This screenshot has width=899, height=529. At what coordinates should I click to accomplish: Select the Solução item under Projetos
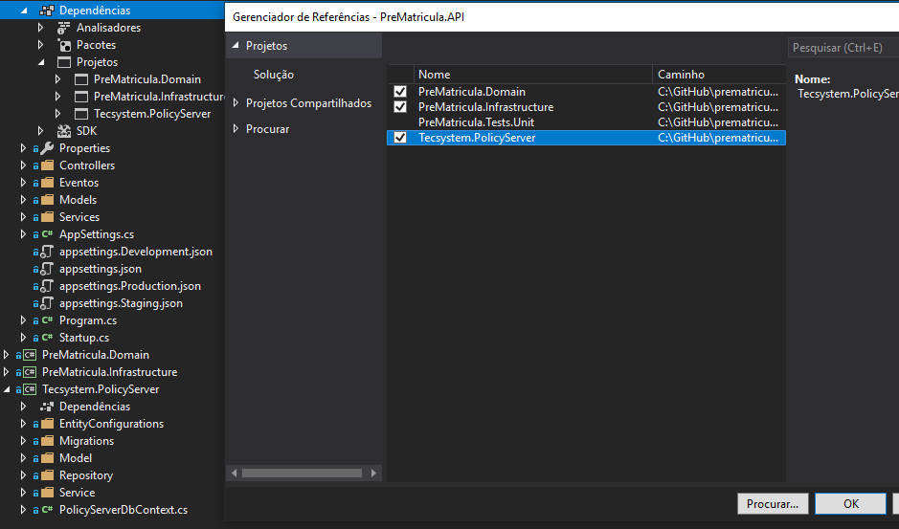273,75
